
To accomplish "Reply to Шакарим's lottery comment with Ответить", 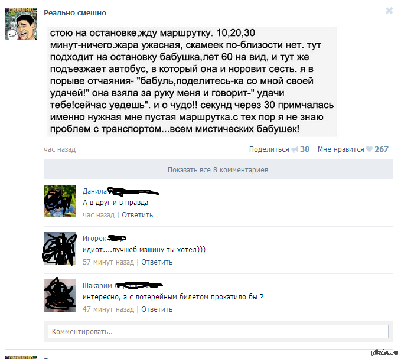I will pyautogui.click(x=157, y=309).
